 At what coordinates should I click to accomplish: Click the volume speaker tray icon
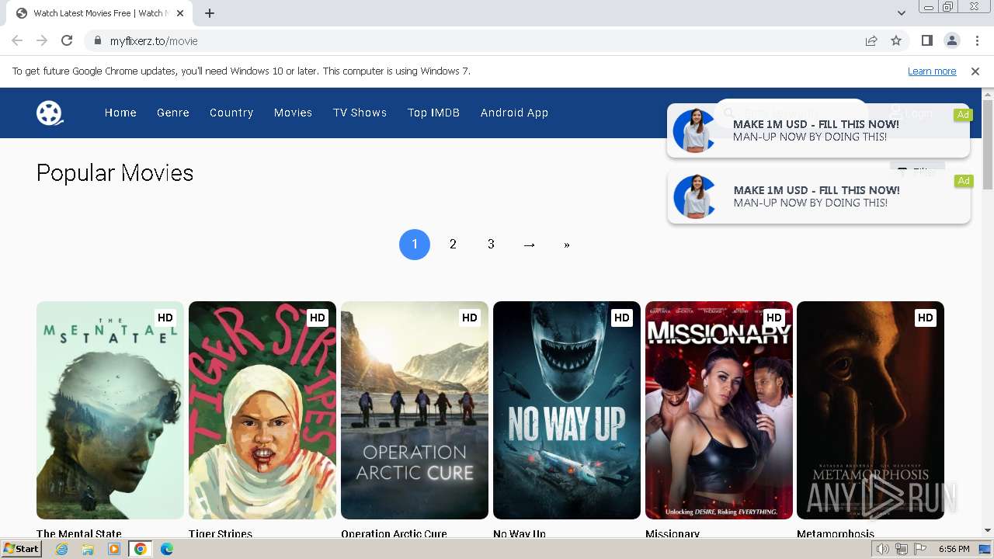[883, 549]
